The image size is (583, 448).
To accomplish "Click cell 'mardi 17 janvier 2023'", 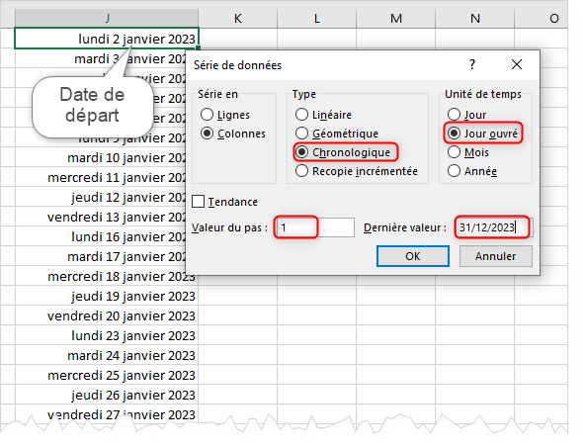I will 101,256.
